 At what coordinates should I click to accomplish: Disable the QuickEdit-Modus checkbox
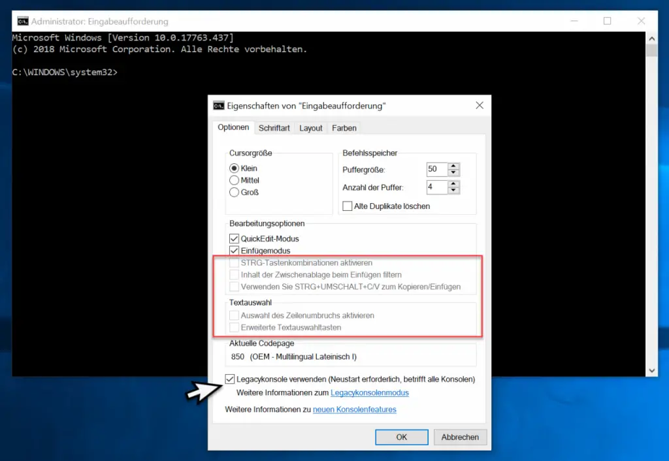coord(235,239)
